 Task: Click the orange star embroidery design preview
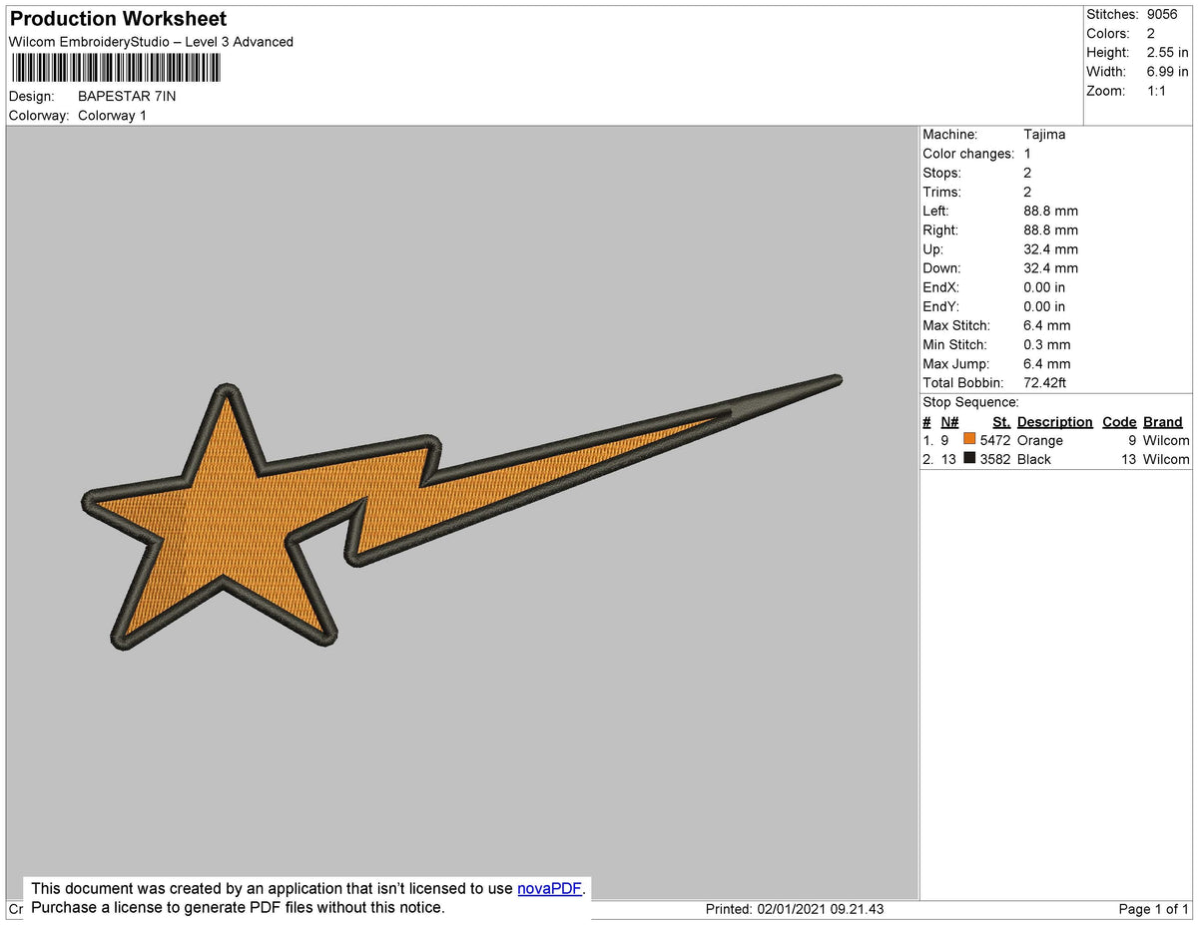[x=461, y=514]
